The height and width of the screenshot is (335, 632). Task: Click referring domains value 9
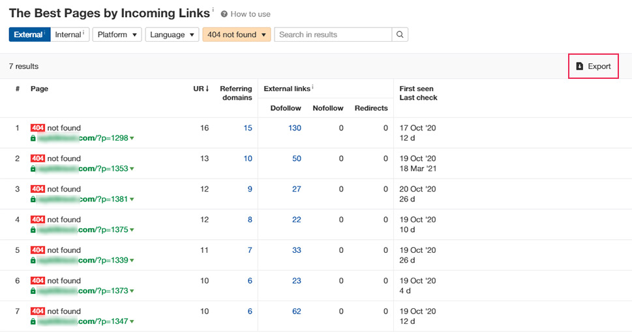250,189
